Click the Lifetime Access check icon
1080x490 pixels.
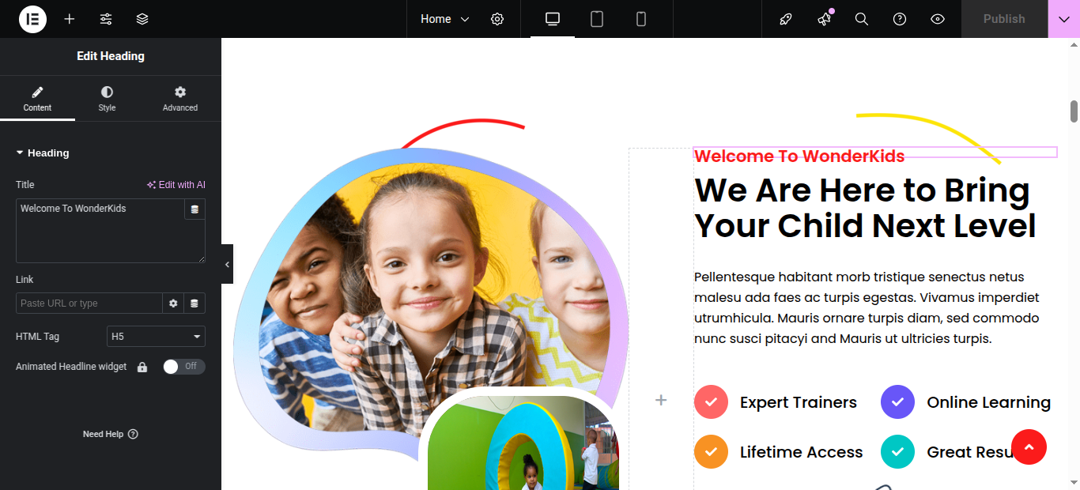click(711, 451)
